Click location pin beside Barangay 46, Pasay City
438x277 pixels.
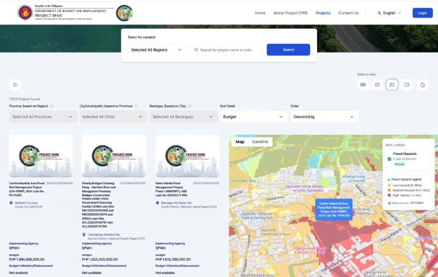point(157,203)
